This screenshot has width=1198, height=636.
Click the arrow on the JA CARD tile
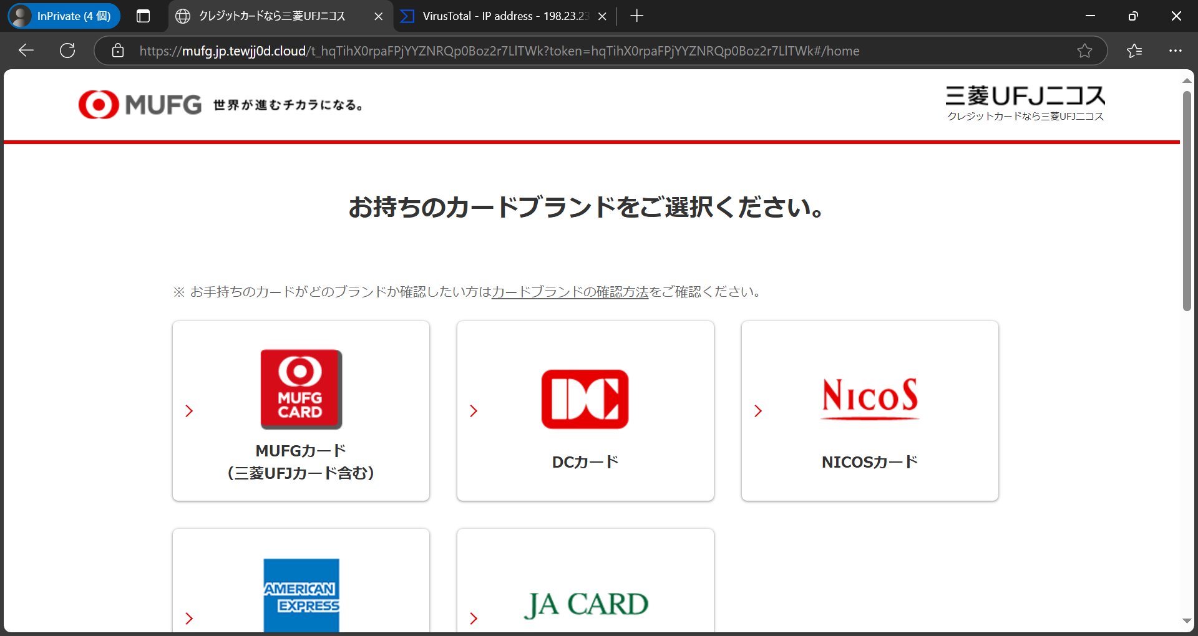[x=474, y=619]
